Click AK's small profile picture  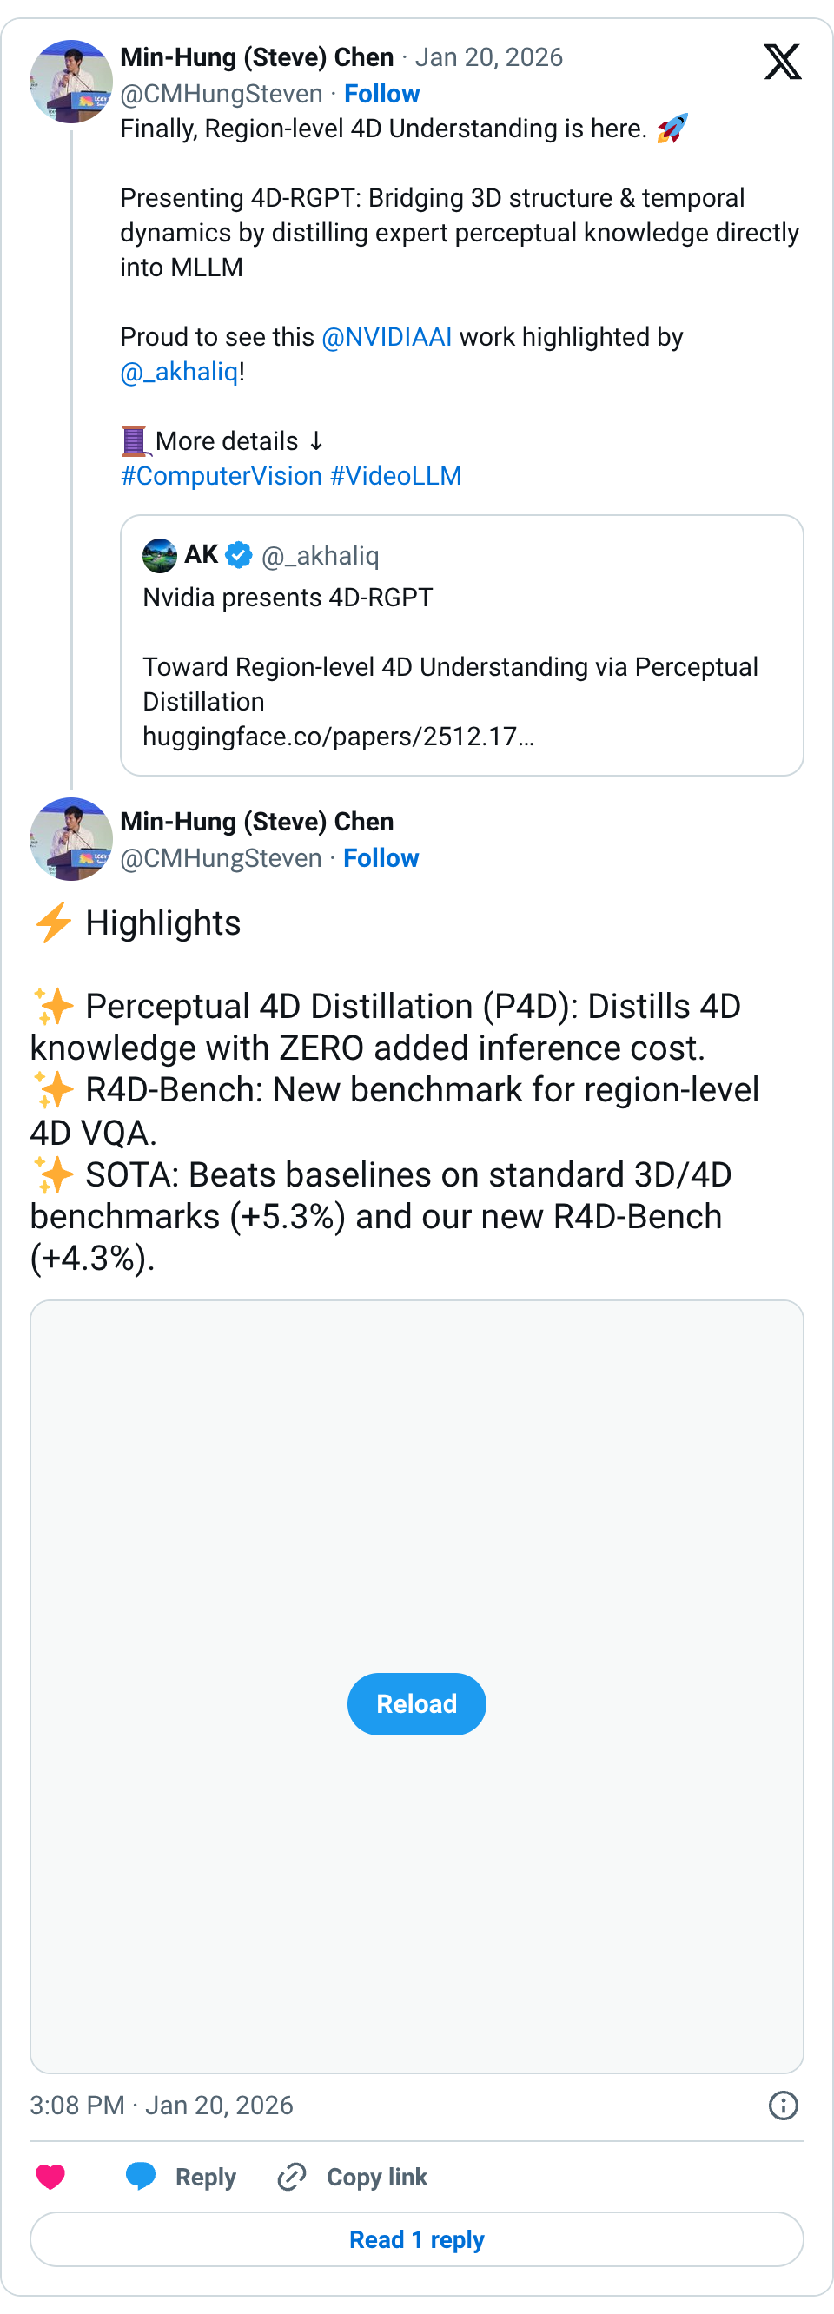pyautogui.click(x=160, y=555)
